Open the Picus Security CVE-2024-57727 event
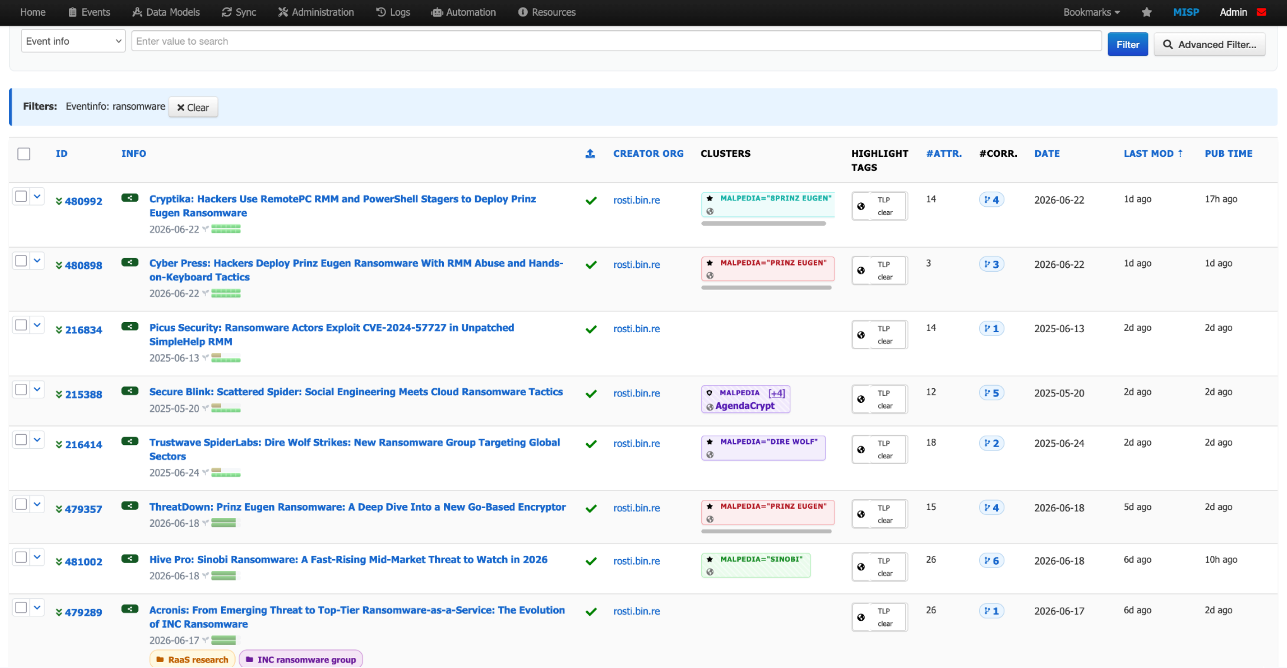 (x=331, y=335)
